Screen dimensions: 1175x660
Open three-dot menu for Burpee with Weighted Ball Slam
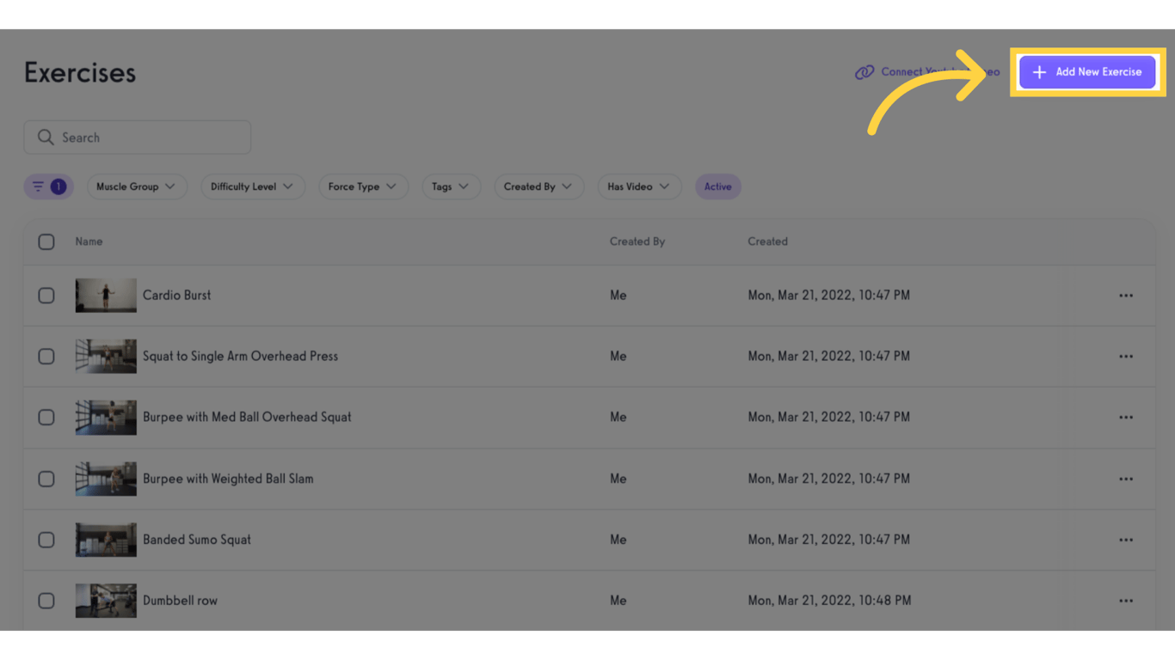pos(1126,479)
